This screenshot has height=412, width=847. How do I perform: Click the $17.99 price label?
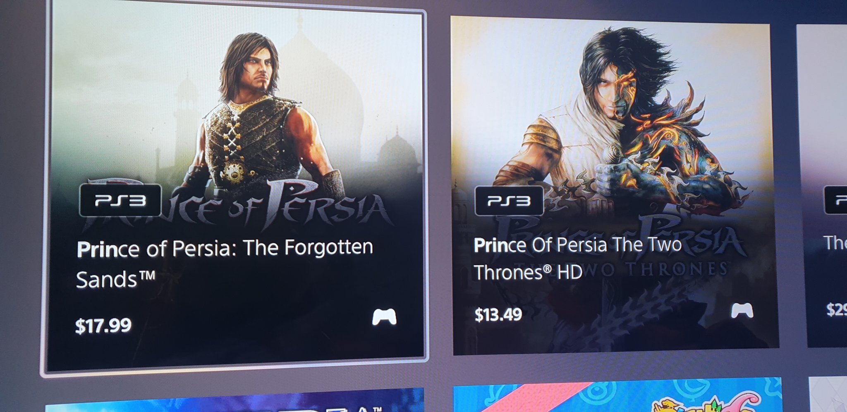[103, 326]
